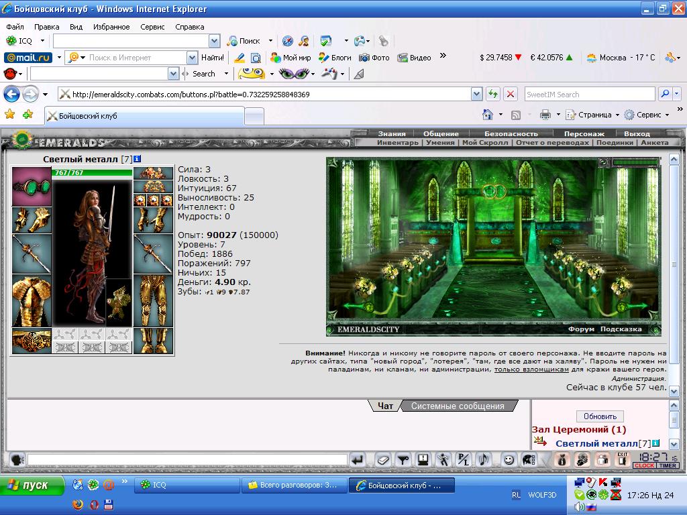
Task: Expand the mail.ru search box dropdown
Action: coord(192,58)
